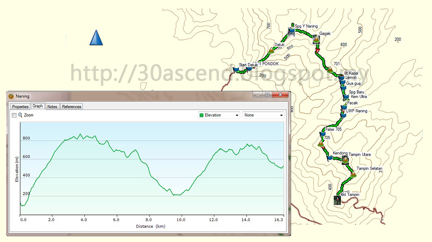Open the References tab

click(71, 106)
